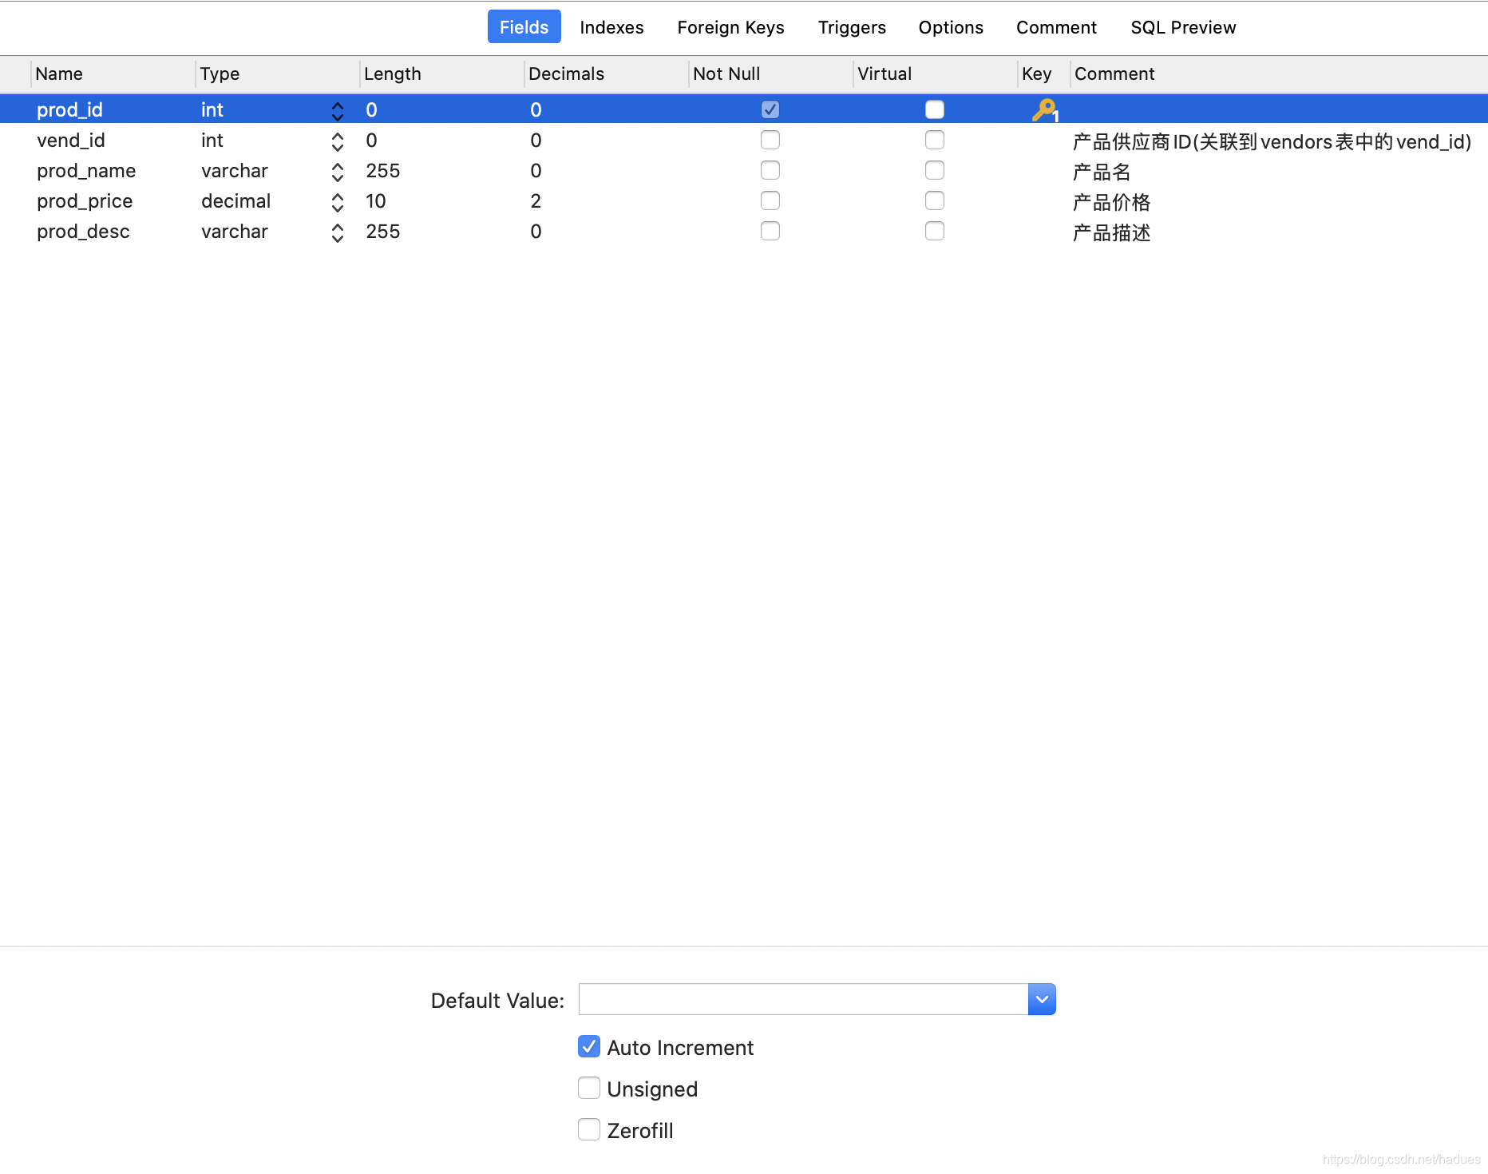Enable the Zerofill checkbox
This screenshot has width=1488, height=1174.
tap(589, 1129)
